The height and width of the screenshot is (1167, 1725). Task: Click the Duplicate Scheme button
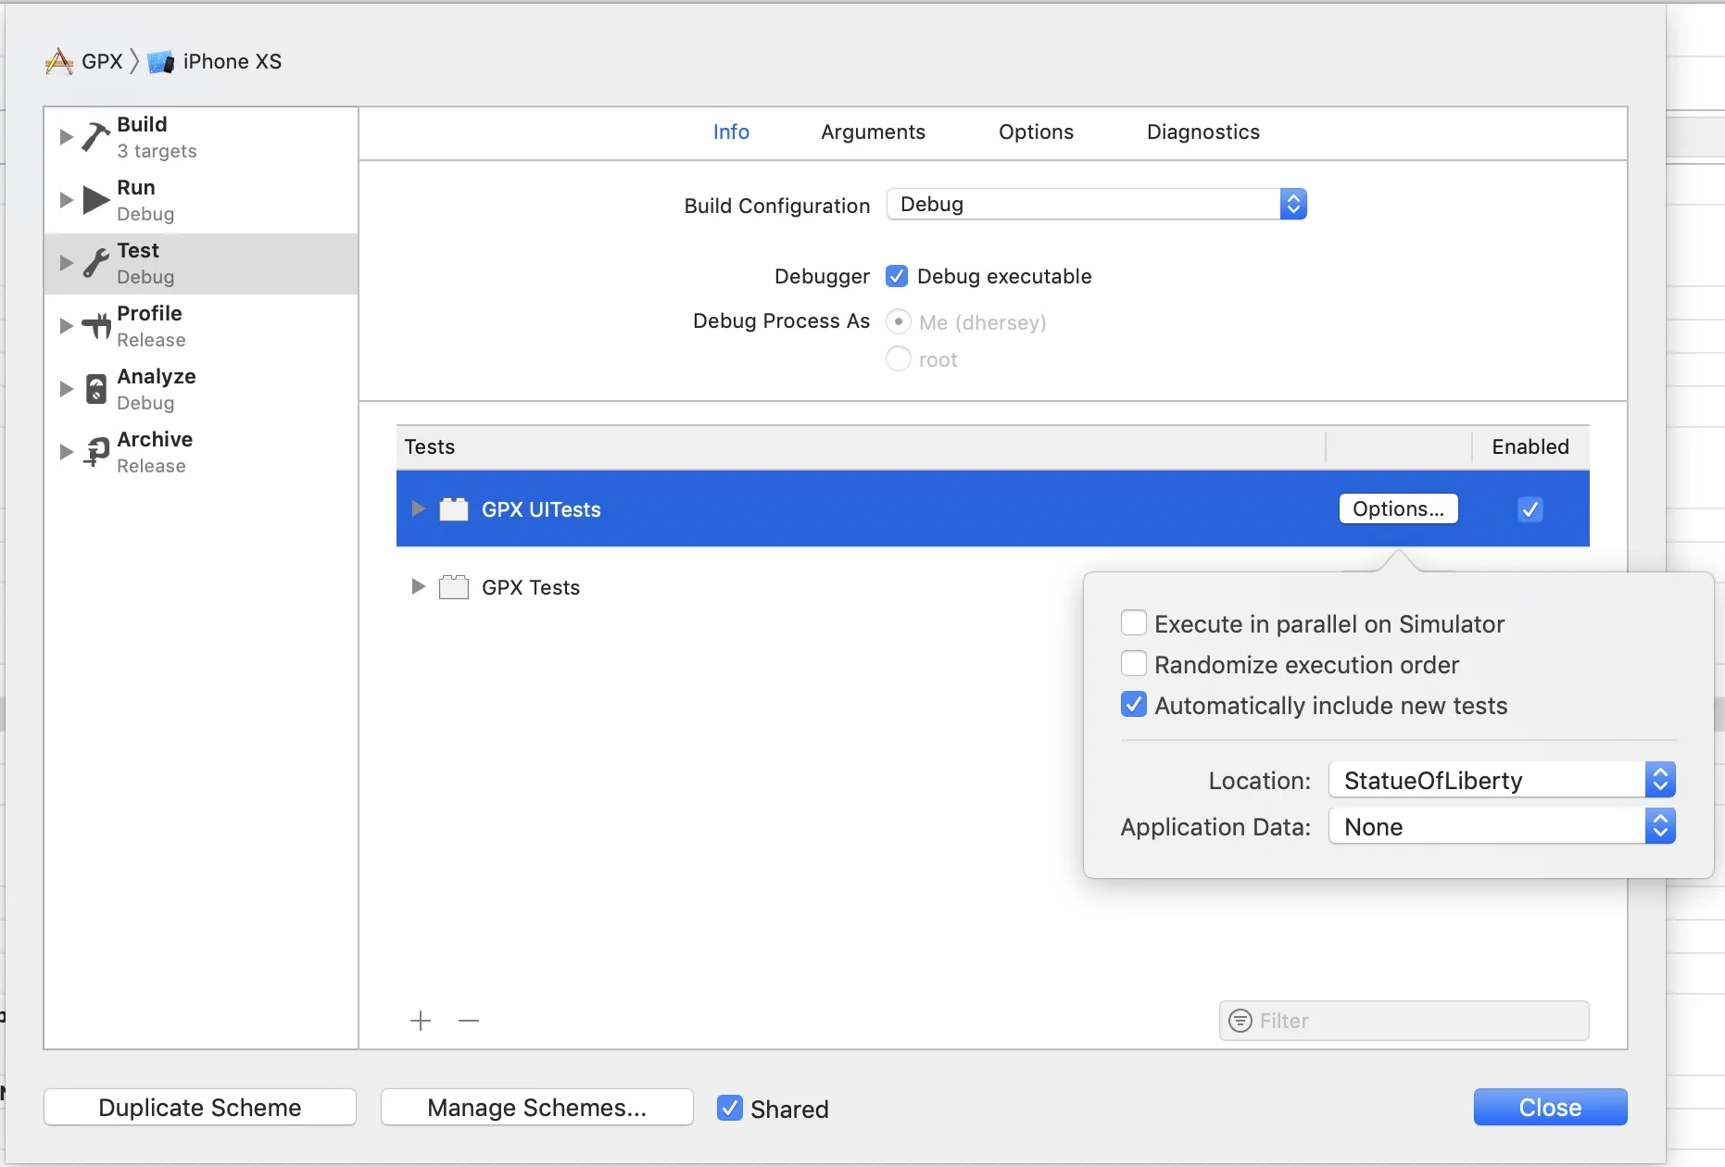(x=200, y=1108)
